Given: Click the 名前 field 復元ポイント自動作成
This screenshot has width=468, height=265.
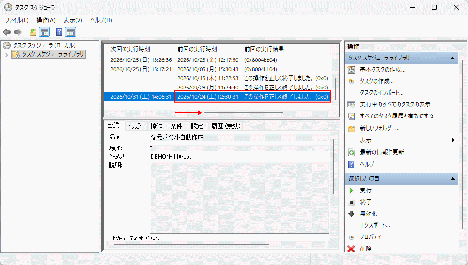Looking at the screenshot, I should pyautogui.click(x=240, y=137).
